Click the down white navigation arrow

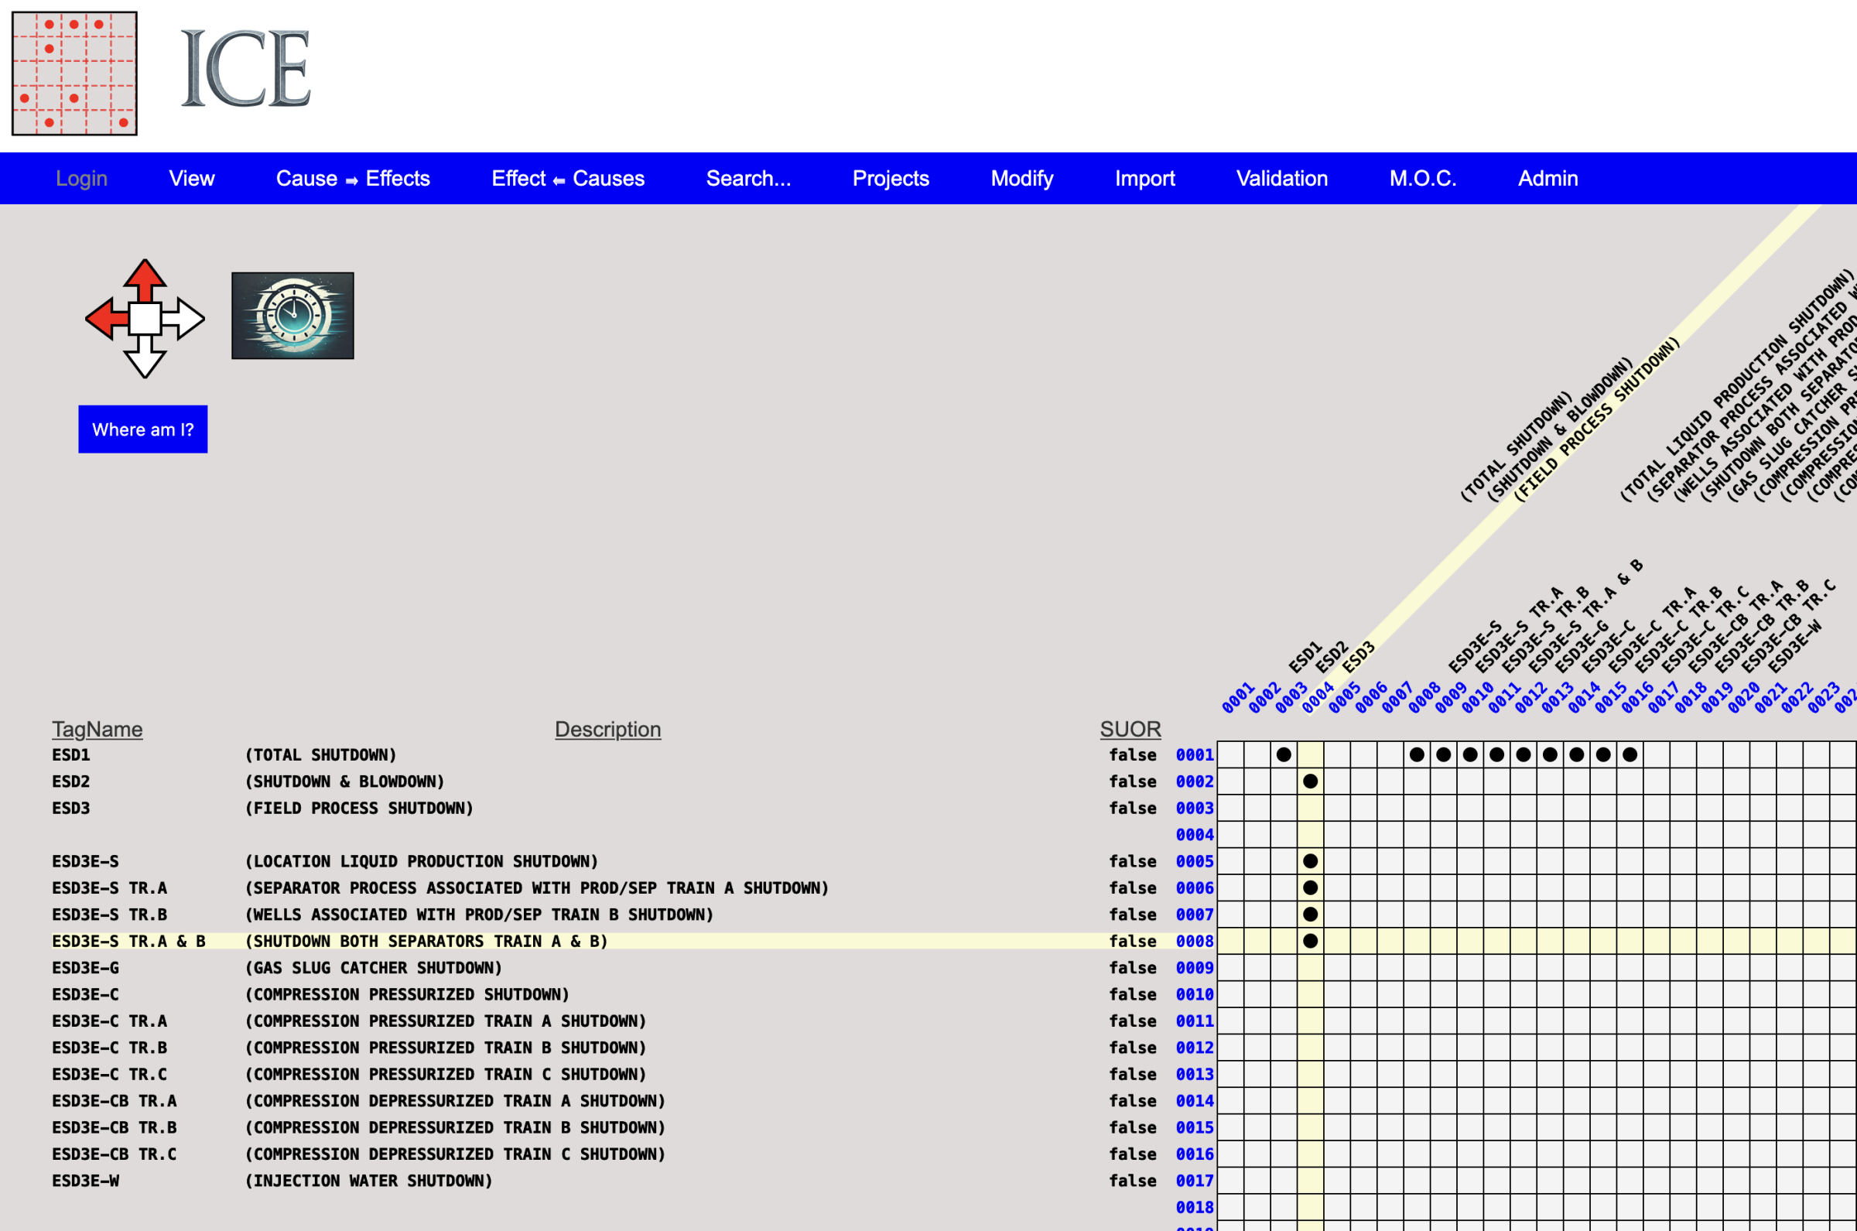145,360
